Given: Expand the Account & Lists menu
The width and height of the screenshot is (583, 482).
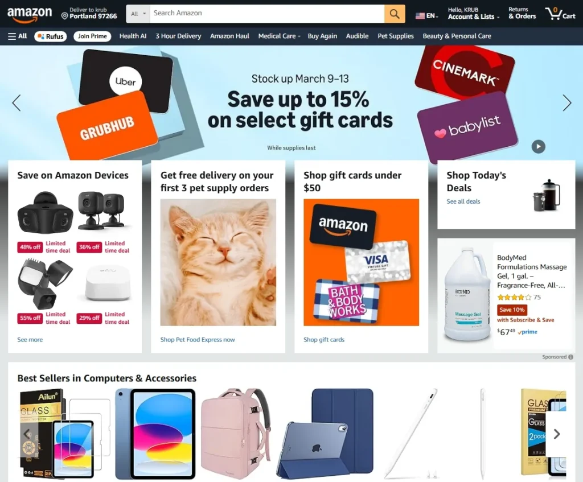Looking at the screenshot, I should coord(473,14).
